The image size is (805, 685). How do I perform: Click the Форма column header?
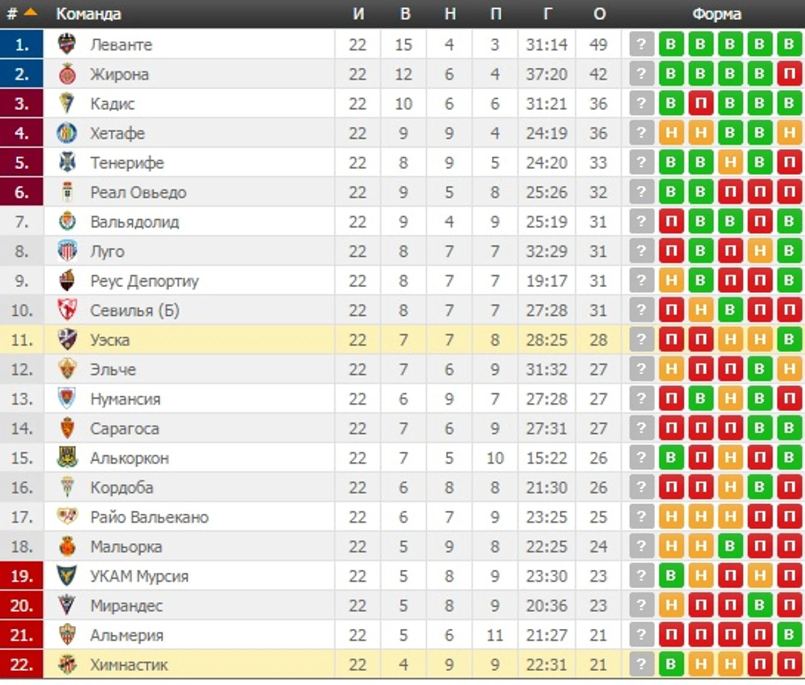(x=716, y=14)
